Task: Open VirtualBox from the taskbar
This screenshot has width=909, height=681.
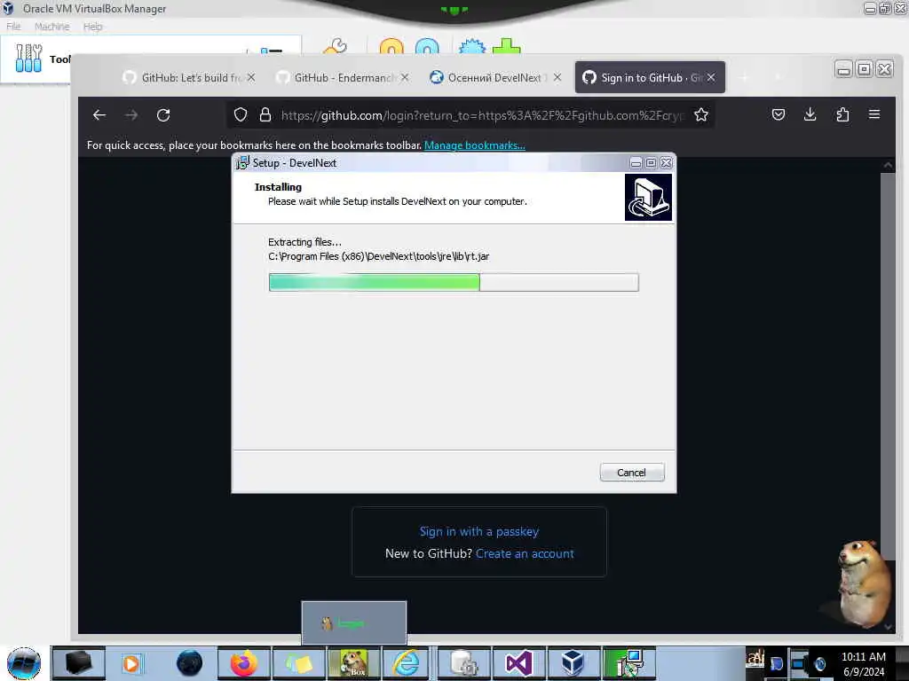Action: tap(573, 663)
